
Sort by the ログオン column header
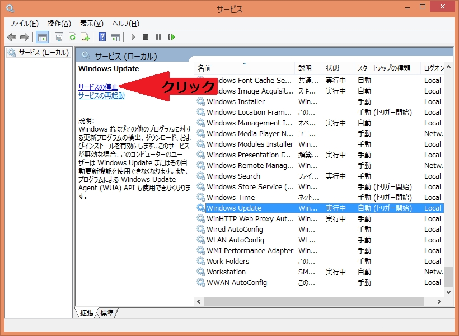433,68
